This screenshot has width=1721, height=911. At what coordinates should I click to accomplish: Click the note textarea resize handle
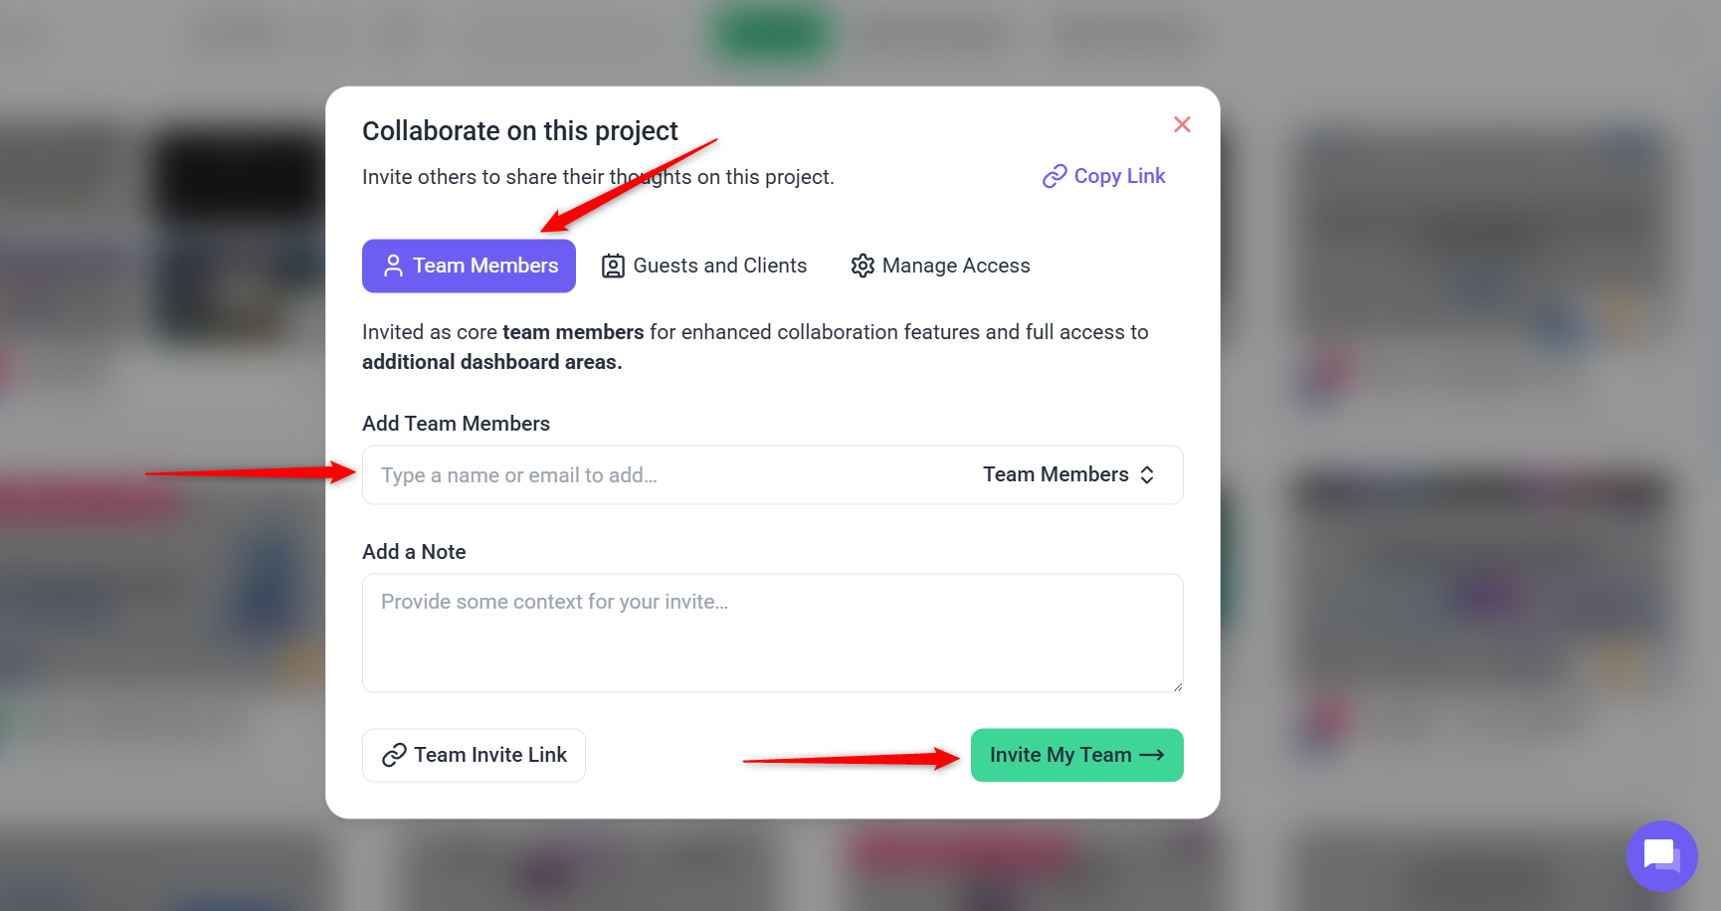pyautogui.click(x=1177, y=686)
